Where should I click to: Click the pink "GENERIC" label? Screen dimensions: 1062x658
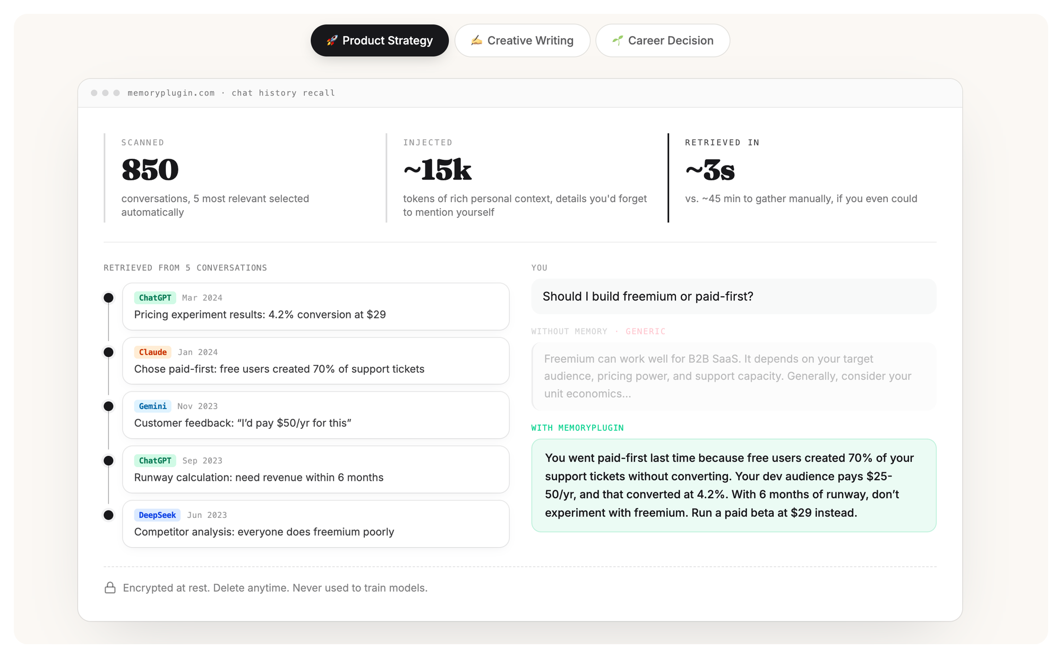tap(646, 331)
